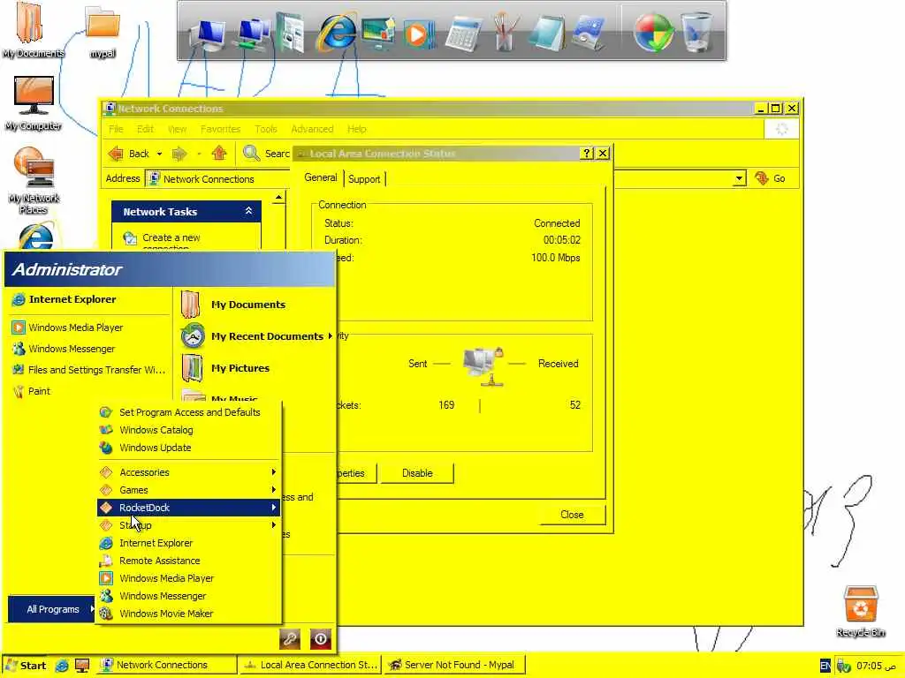Viewport: 905px width, 678px height.
Task: Click the Start button
Action: click(27, 666)
